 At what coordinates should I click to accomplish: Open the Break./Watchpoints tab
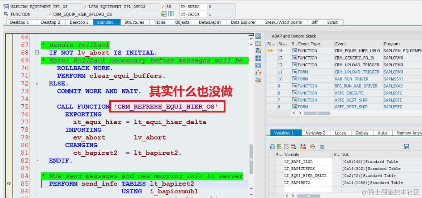283,22
